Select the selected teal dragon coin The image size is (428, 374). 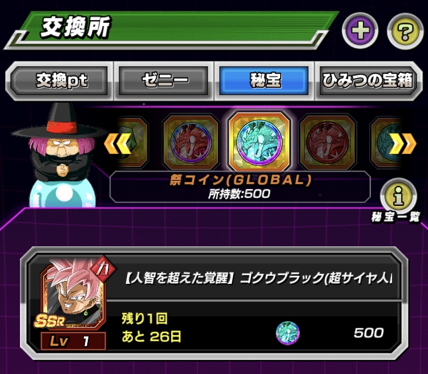point(259,142)
